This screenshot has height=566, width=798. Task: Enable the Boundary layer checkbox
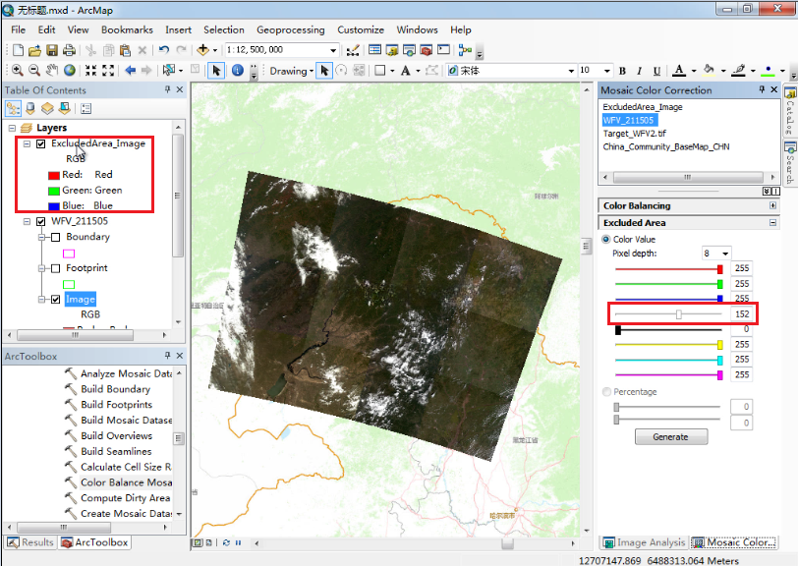point(55,238)
